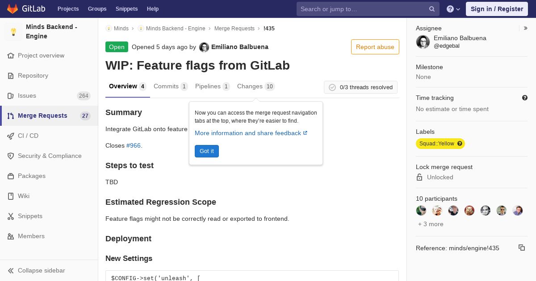Collapse the right sidebar chevron
This screenshot has height=281, width=536.
(526, 28)
